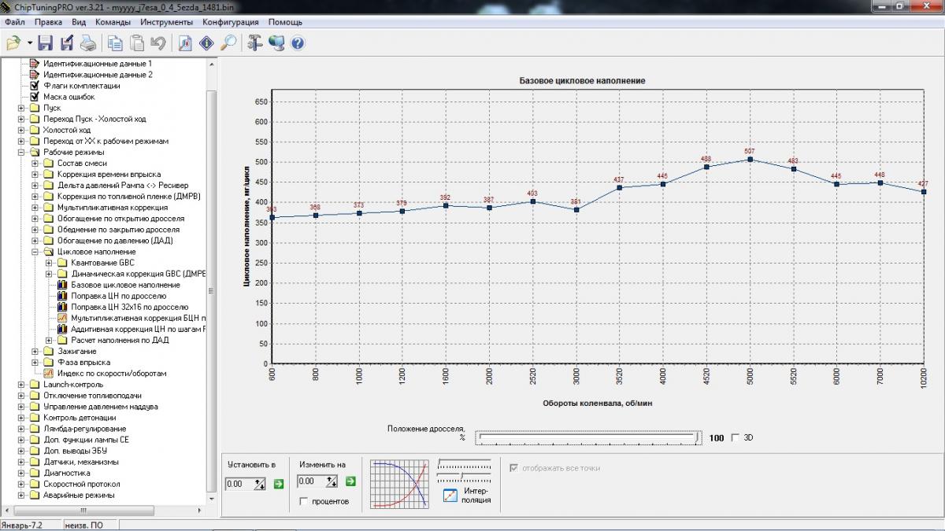This screenshot has width=945, height=531.
Task: Open the Команды menu
Action: (x=113, y=22)
